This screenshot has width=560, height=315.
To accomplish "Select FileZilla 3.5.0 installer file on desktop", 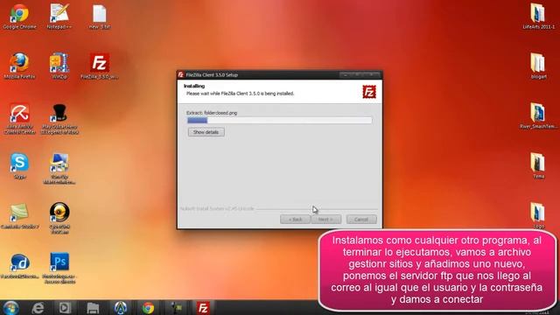I will click(99, 66).
